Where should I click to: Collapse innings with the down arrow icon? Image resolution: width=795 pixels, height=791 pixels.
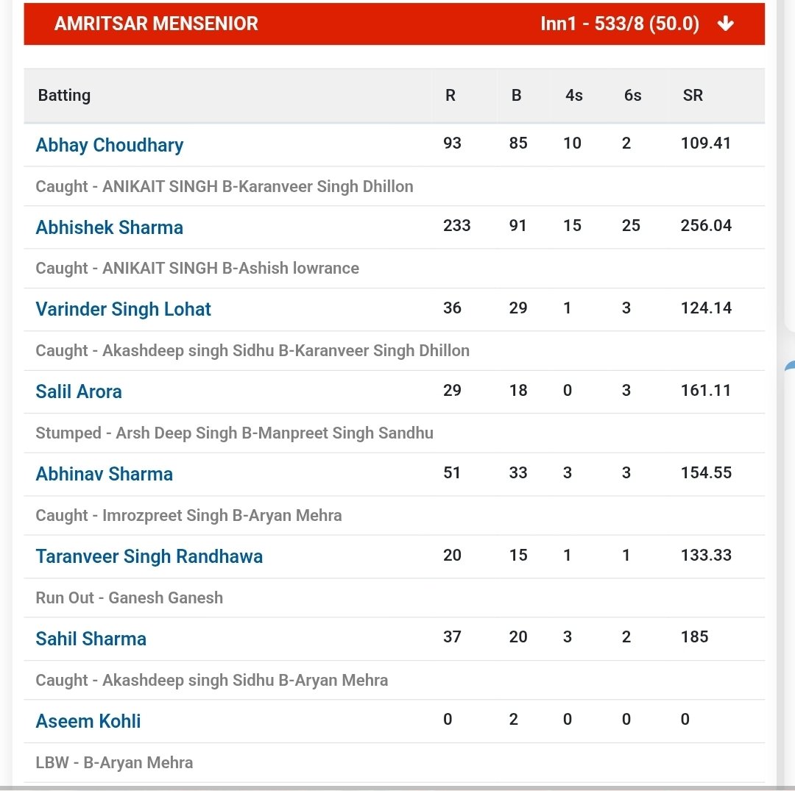point(726,24)
